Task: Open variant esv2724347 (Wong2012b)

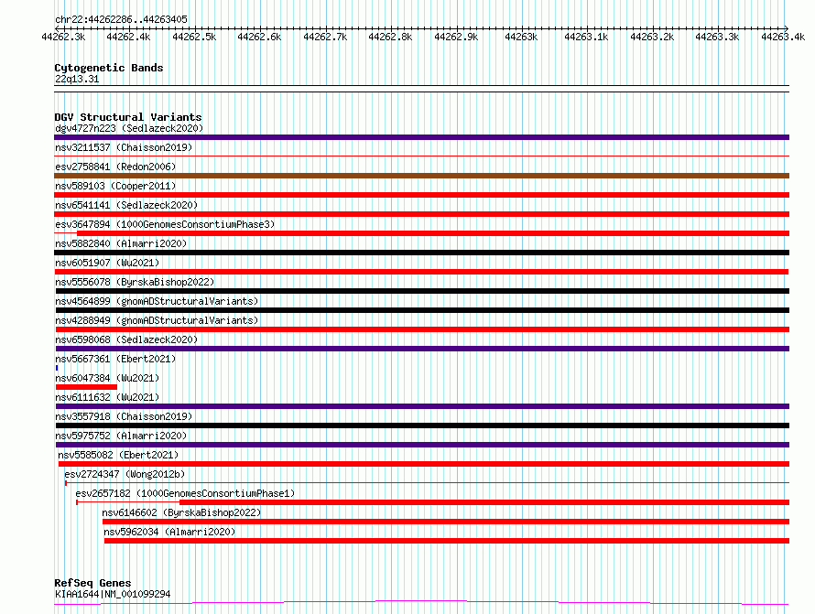Action: click(x=125, y=474)
